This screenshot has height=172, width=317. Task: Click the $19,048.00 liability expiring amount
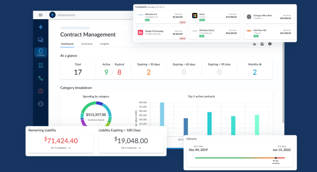131,140
